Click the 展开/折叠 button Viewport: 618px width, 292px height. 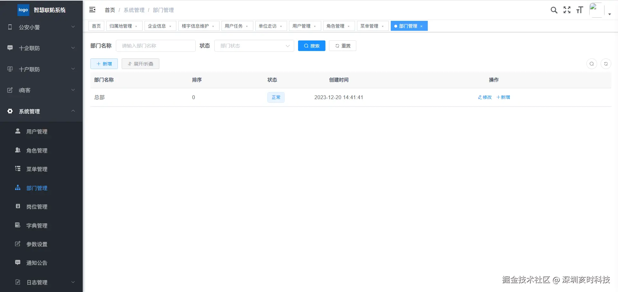pos(140,64)
